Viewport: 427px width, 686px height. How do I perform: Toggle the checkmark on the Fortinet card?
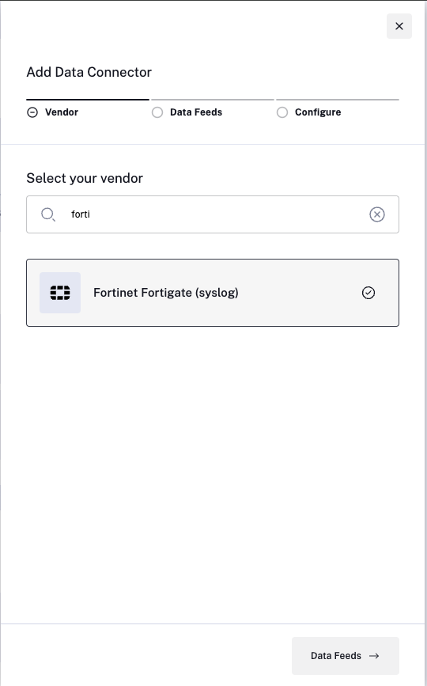click(368, 293)
